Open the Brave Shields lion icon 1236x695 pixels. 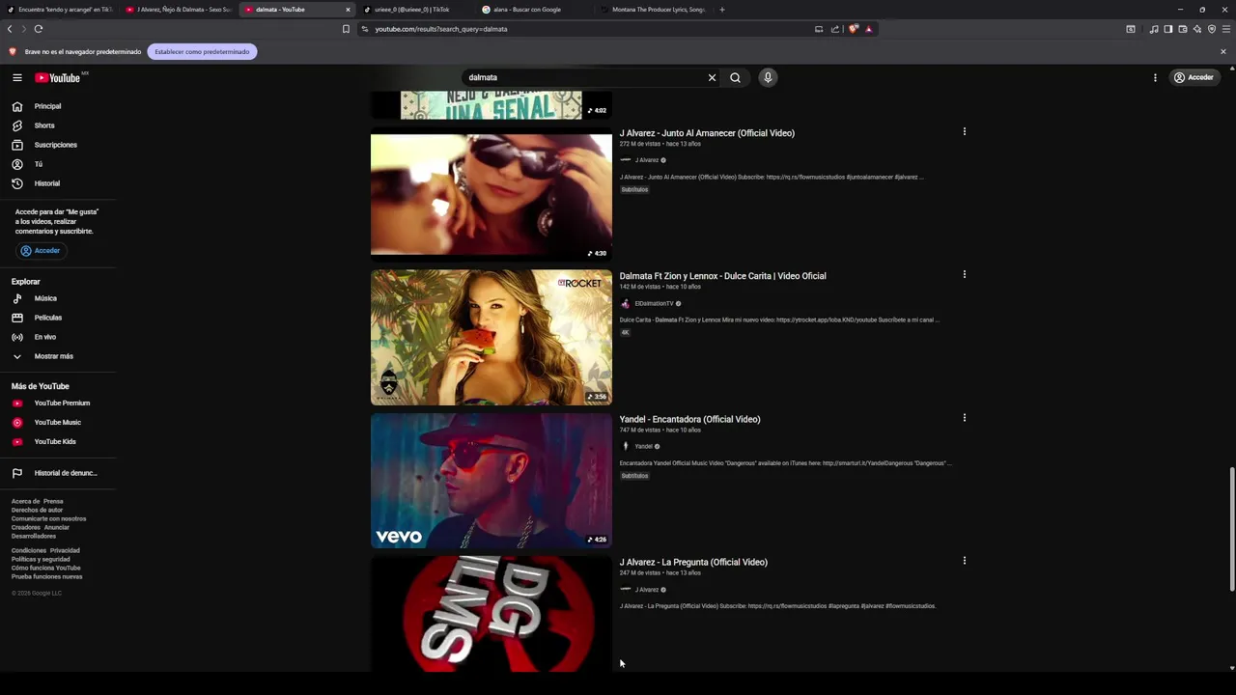[853, 29]
